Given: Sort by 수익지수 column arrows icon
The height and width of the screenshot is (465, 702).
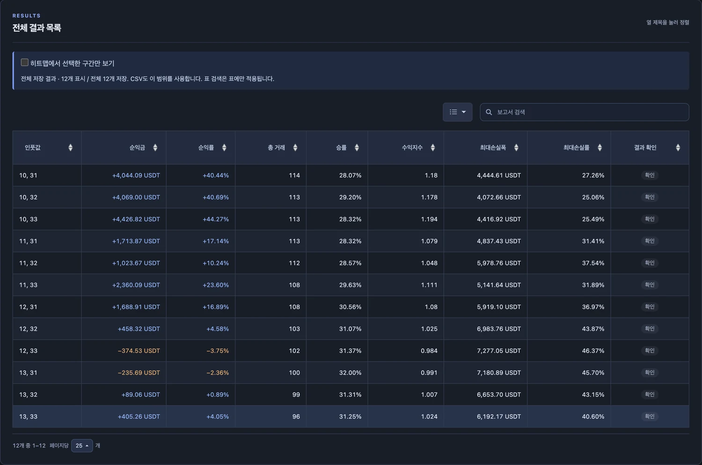Looking at the screenshot, I should 433,147.
